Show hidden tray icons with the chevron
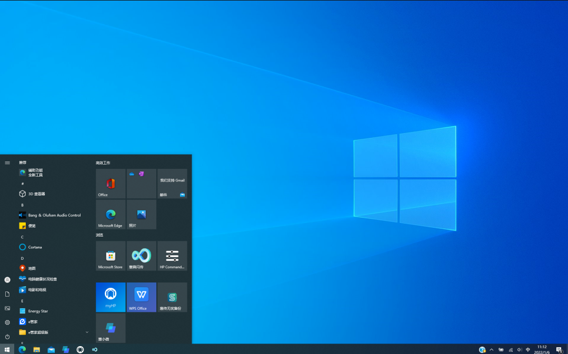This screenshot has width=568, height=354. (492, 349)
